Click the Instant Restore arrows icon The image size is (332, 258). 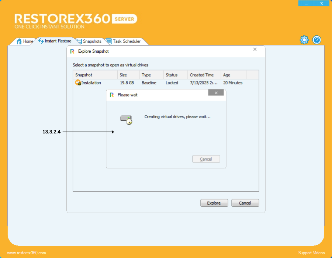pyautogui.click(x=41, y=41)
